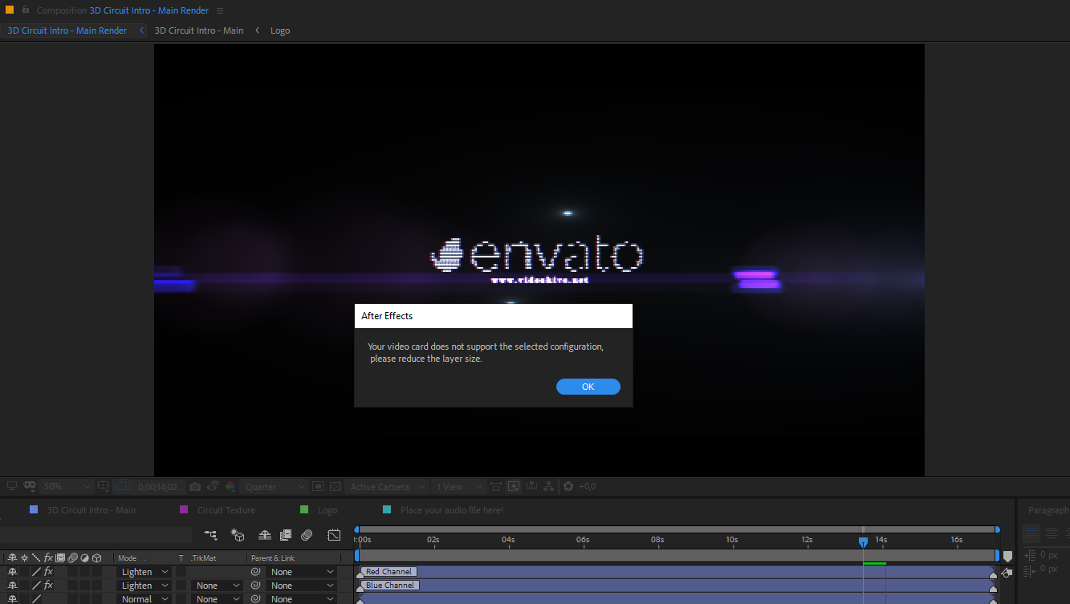Open the Blue Channel Lighten blending mode dropdown
Screen dimensions: 1070x604
click(145, 586)
